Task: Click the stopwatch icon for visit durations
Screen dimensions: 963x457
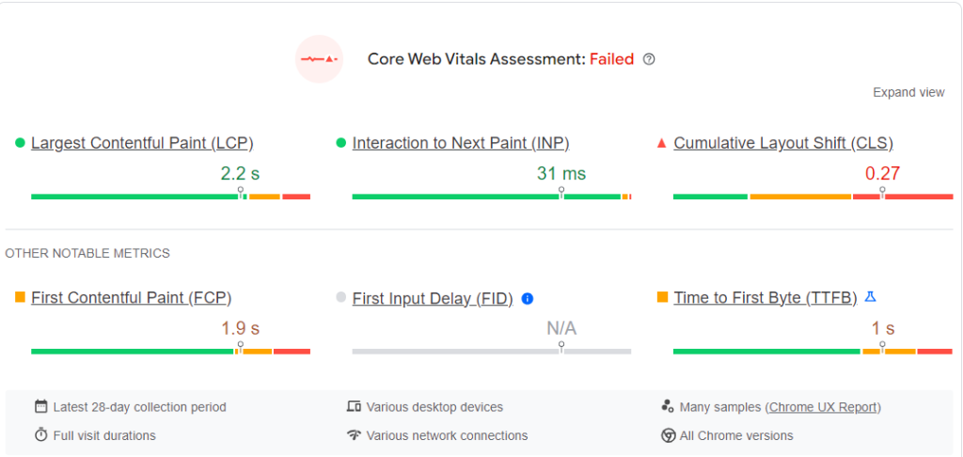Action: point(40,435)
